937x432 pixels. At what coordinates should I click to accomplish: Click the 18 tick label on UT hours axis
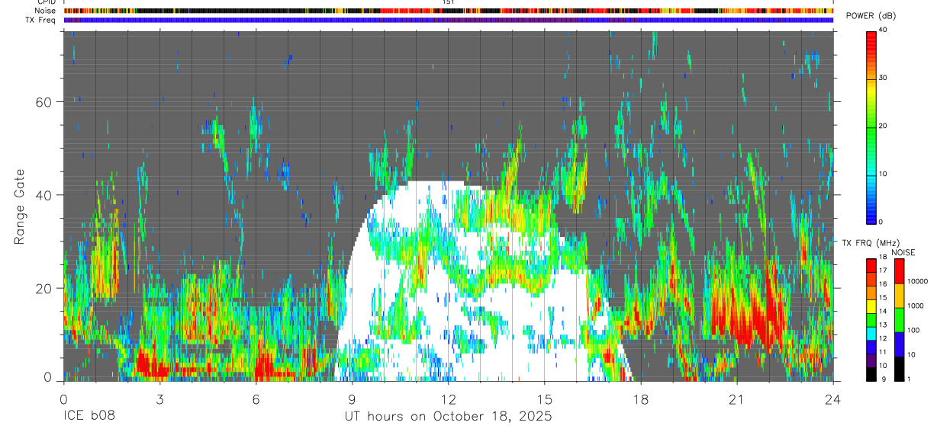tap(640, 399)
